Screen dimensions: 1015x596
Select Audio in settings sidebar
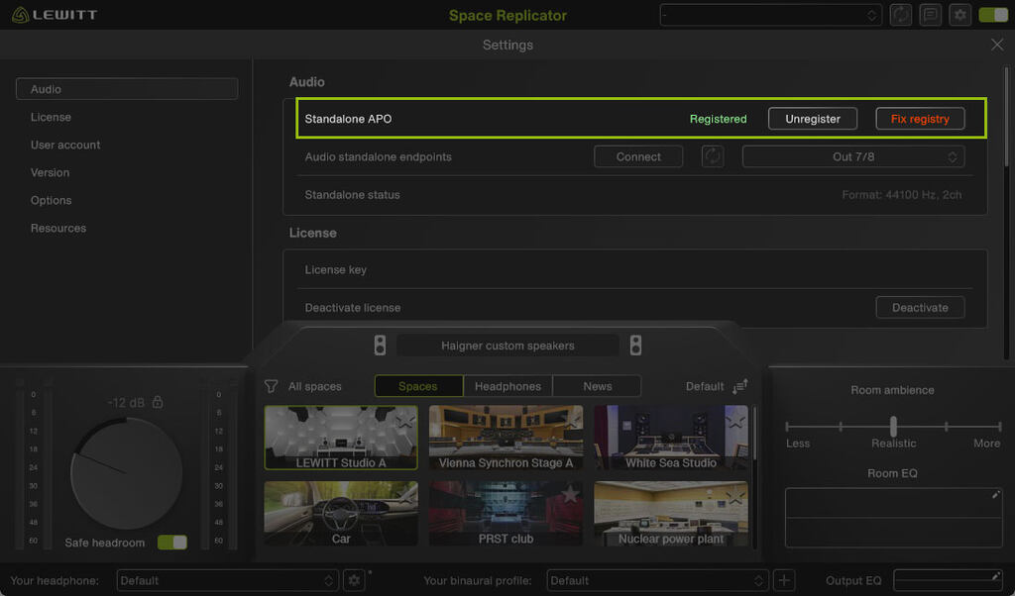127,89
